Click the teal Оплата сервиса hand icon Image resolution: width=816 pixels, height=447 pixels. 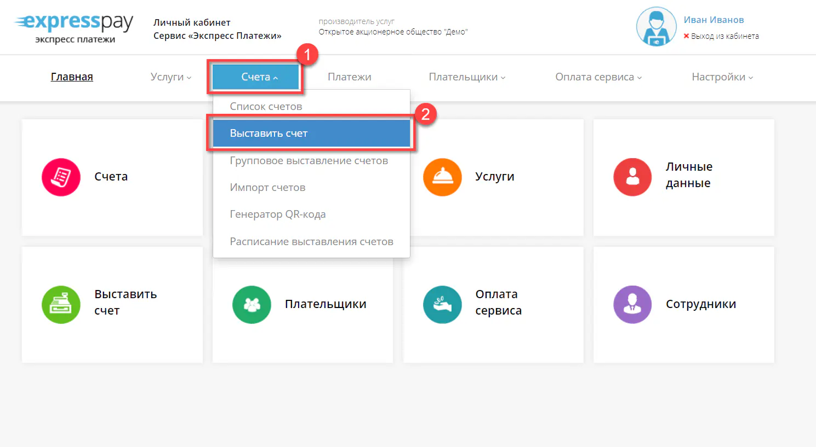coord(442,305)
